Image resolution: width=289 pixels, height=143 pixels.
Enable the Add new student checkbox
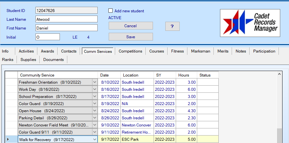(x=111, y=11)
